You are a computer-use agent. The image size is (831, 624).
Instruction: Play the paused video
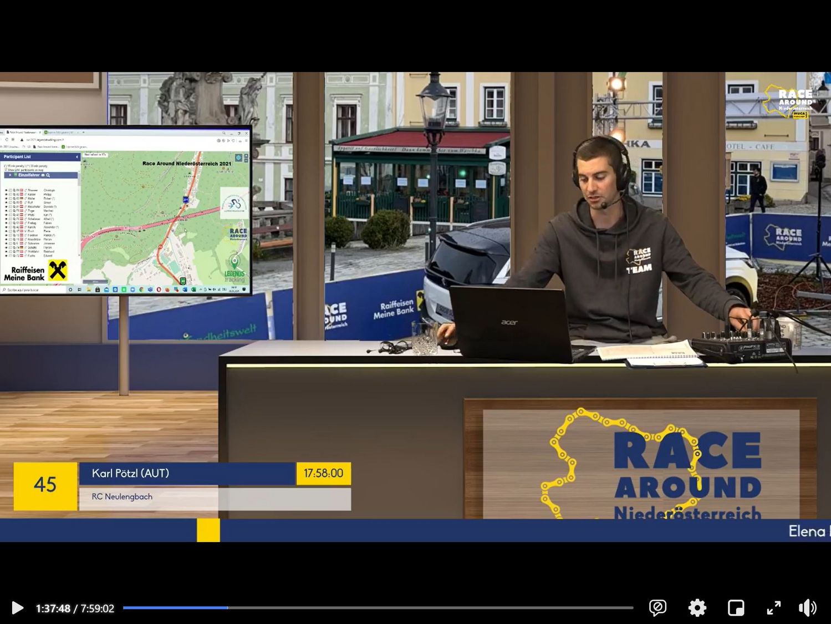(17, 608)
